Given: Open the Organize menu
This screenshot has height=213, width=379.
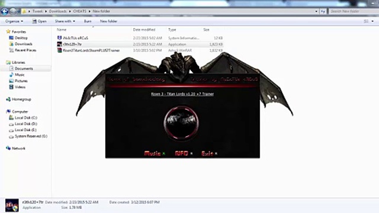Looking at the screenshot, I should (14, 21).
